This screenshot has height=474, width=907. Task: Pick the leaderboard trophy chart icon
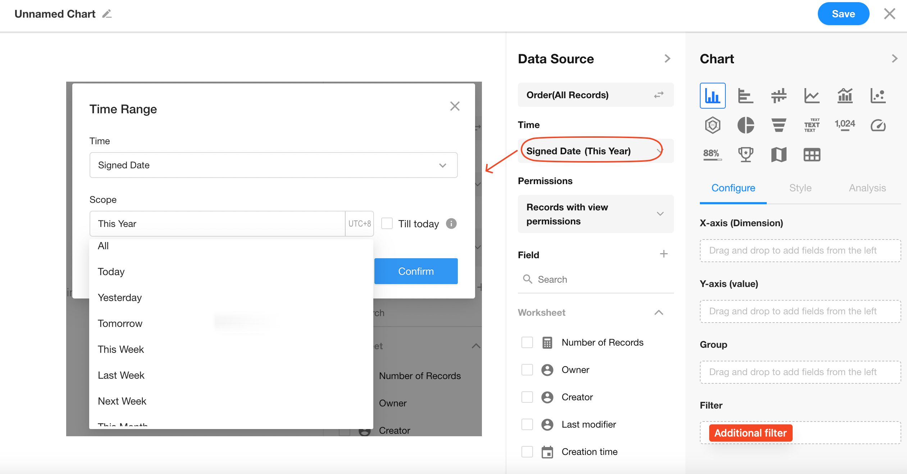click(746, 155)
